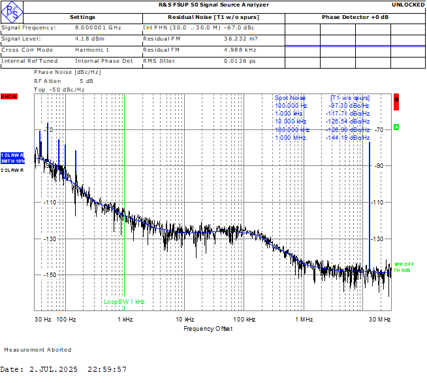427x383 pixels.
Task: Click the green Loop BW 1 kHz marker label
Action: [124, 302]
